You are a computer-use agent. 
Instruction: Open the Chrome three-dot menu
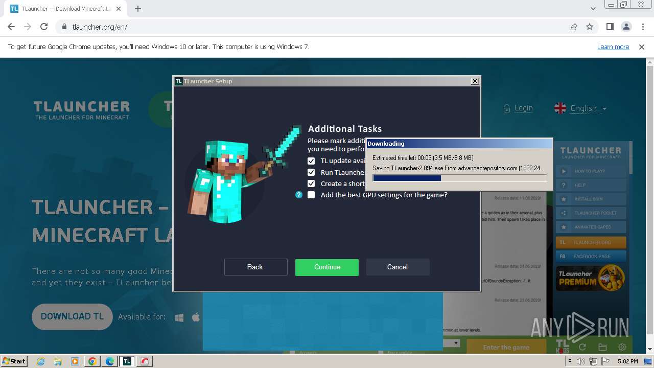[x=643, y=27]
